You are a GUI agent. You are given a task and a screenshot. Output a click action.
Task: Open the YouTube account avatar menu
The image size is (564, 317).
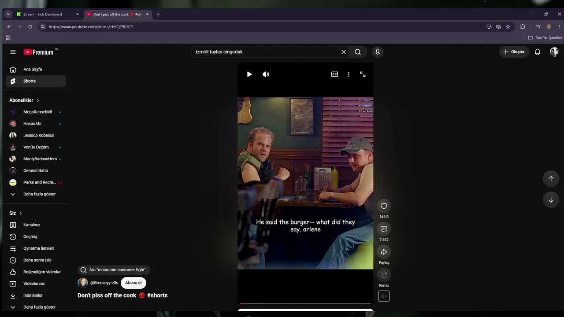[x=554, y=52]
